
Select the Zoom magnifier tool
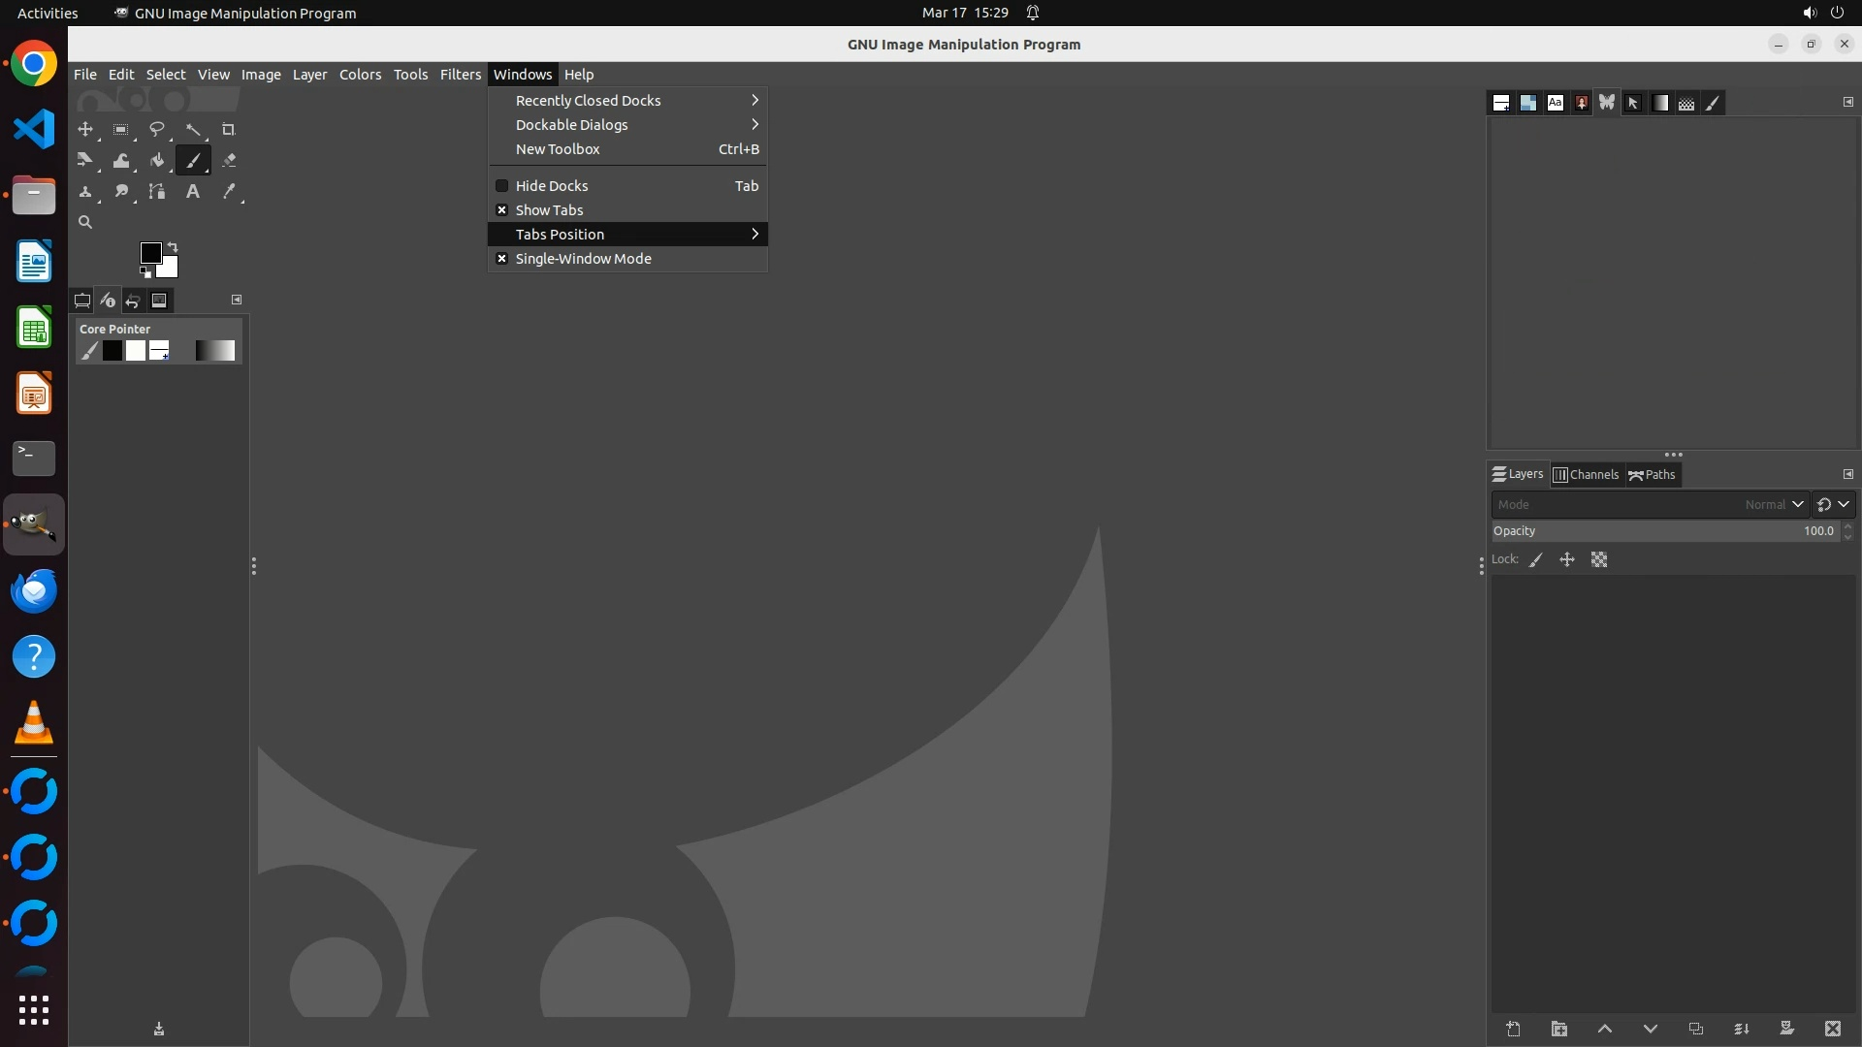85,223
